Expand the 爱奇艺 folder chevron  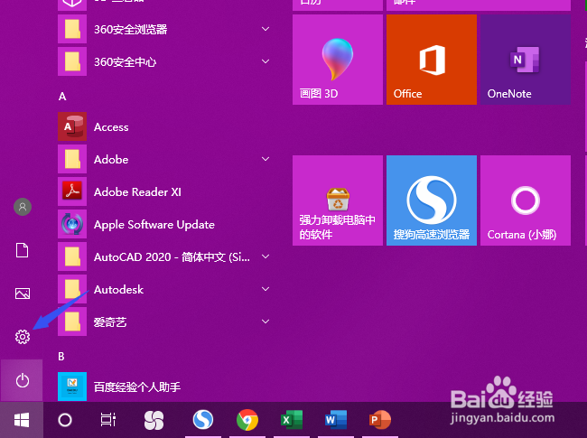(266, 322)
